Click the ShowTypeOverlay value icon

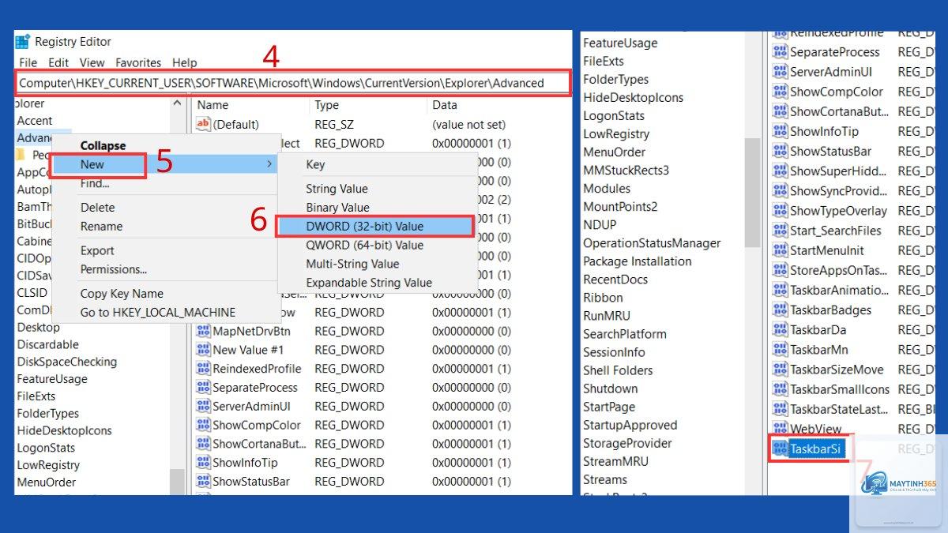(780, 211)
